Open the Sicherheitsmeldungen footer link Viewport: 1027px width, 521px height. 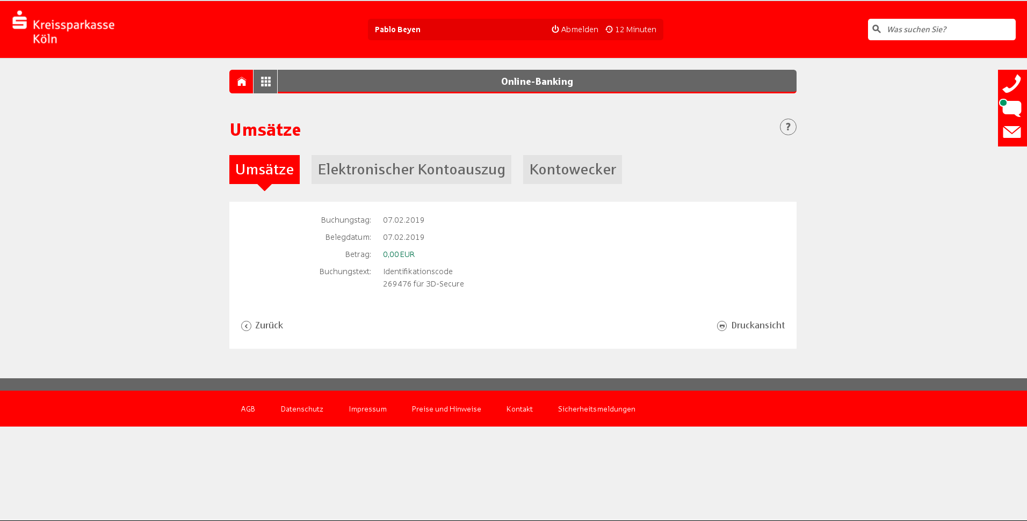(596, 409)
